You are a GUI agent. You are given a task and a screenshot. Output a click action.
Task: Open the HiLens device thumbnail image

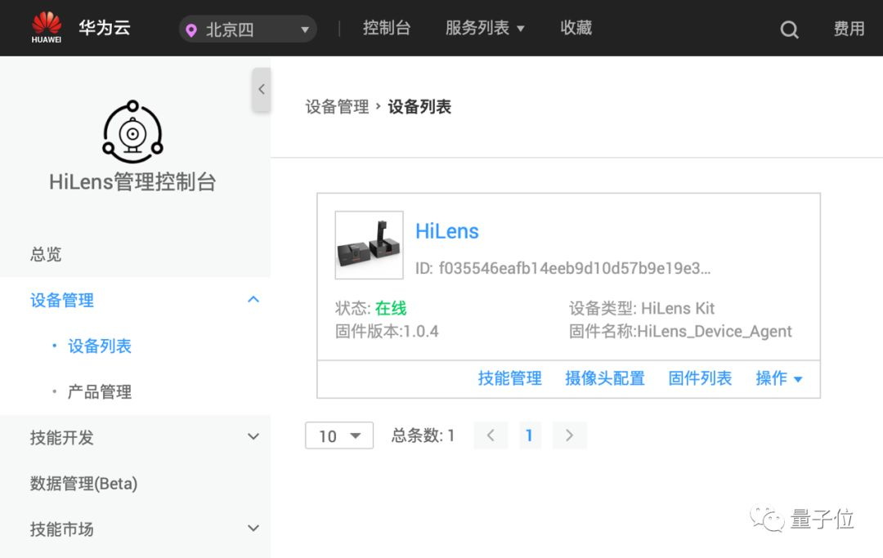click(x=370, y=245)
